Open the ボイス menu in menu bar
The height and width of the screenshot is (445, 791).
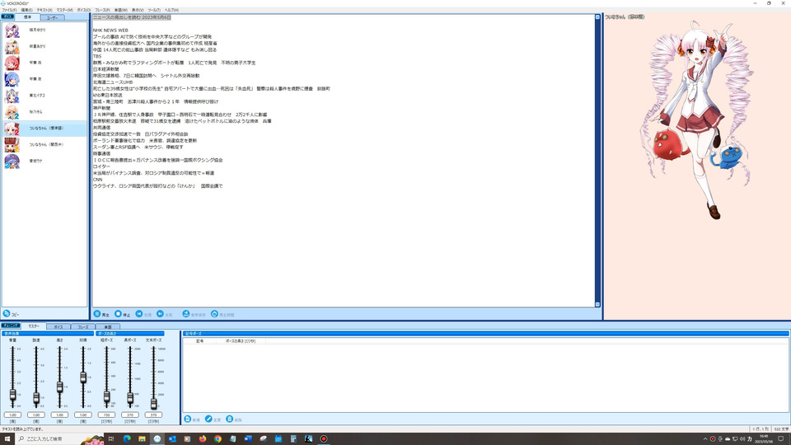(x=84, y=10)
